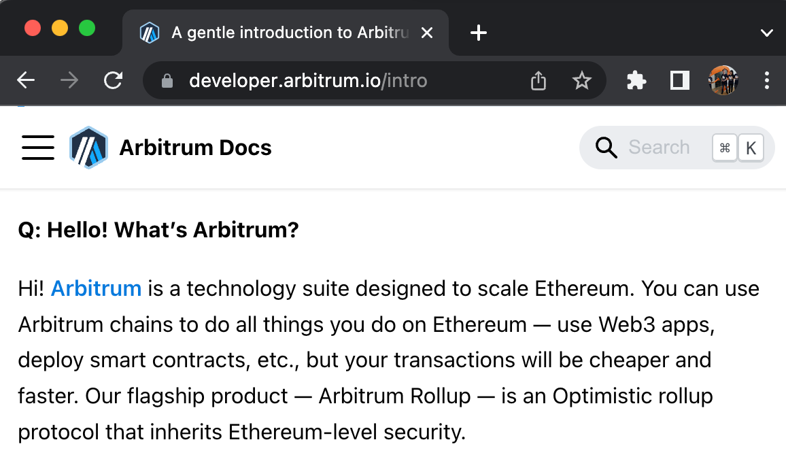The image size is (786, 457).
Task: Share this page using the share icon
Action: pyautogui.click(x=539, y=81)
